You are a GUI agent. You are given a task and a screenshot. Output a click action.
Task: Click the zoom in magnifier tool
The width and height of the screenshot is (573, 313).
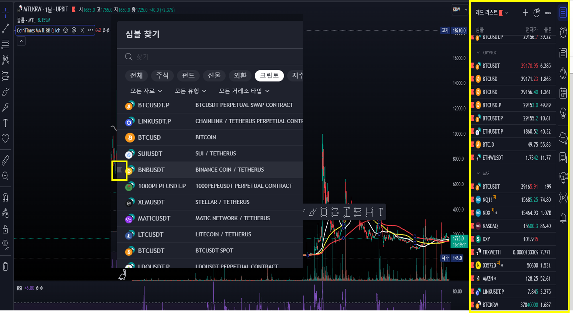5,176
